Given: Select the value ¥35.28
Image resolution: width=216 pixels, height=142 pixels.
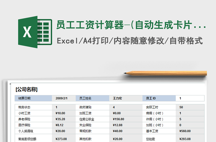Looking at the screenshot, I should coord(64,119).
